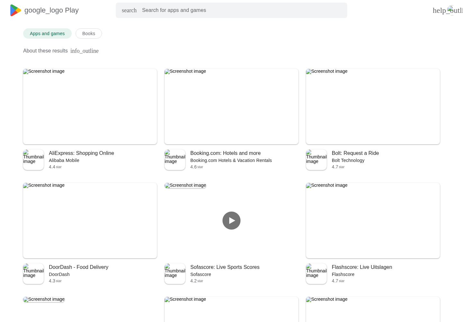Click the Google Play logo icon
The height and width of the screenshot is (322, 463).
coord(15,10)
